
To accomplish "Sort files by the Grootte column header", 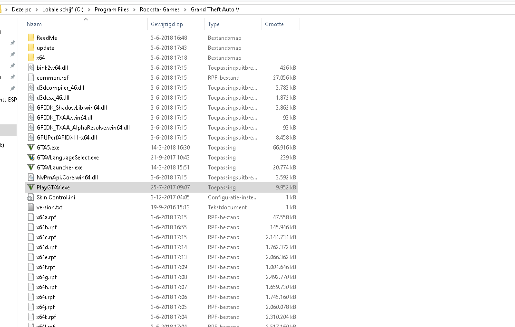I will point(274,24).
